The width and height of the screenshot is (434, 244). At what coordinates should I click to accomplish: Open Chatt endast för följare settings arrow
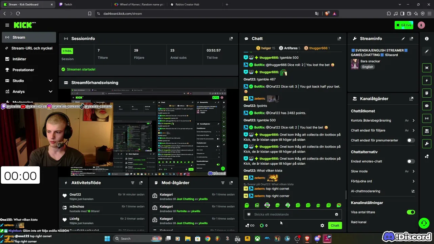413,130
